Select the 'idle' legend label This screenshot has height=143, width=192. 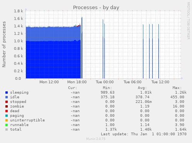(x=15, y=97)
